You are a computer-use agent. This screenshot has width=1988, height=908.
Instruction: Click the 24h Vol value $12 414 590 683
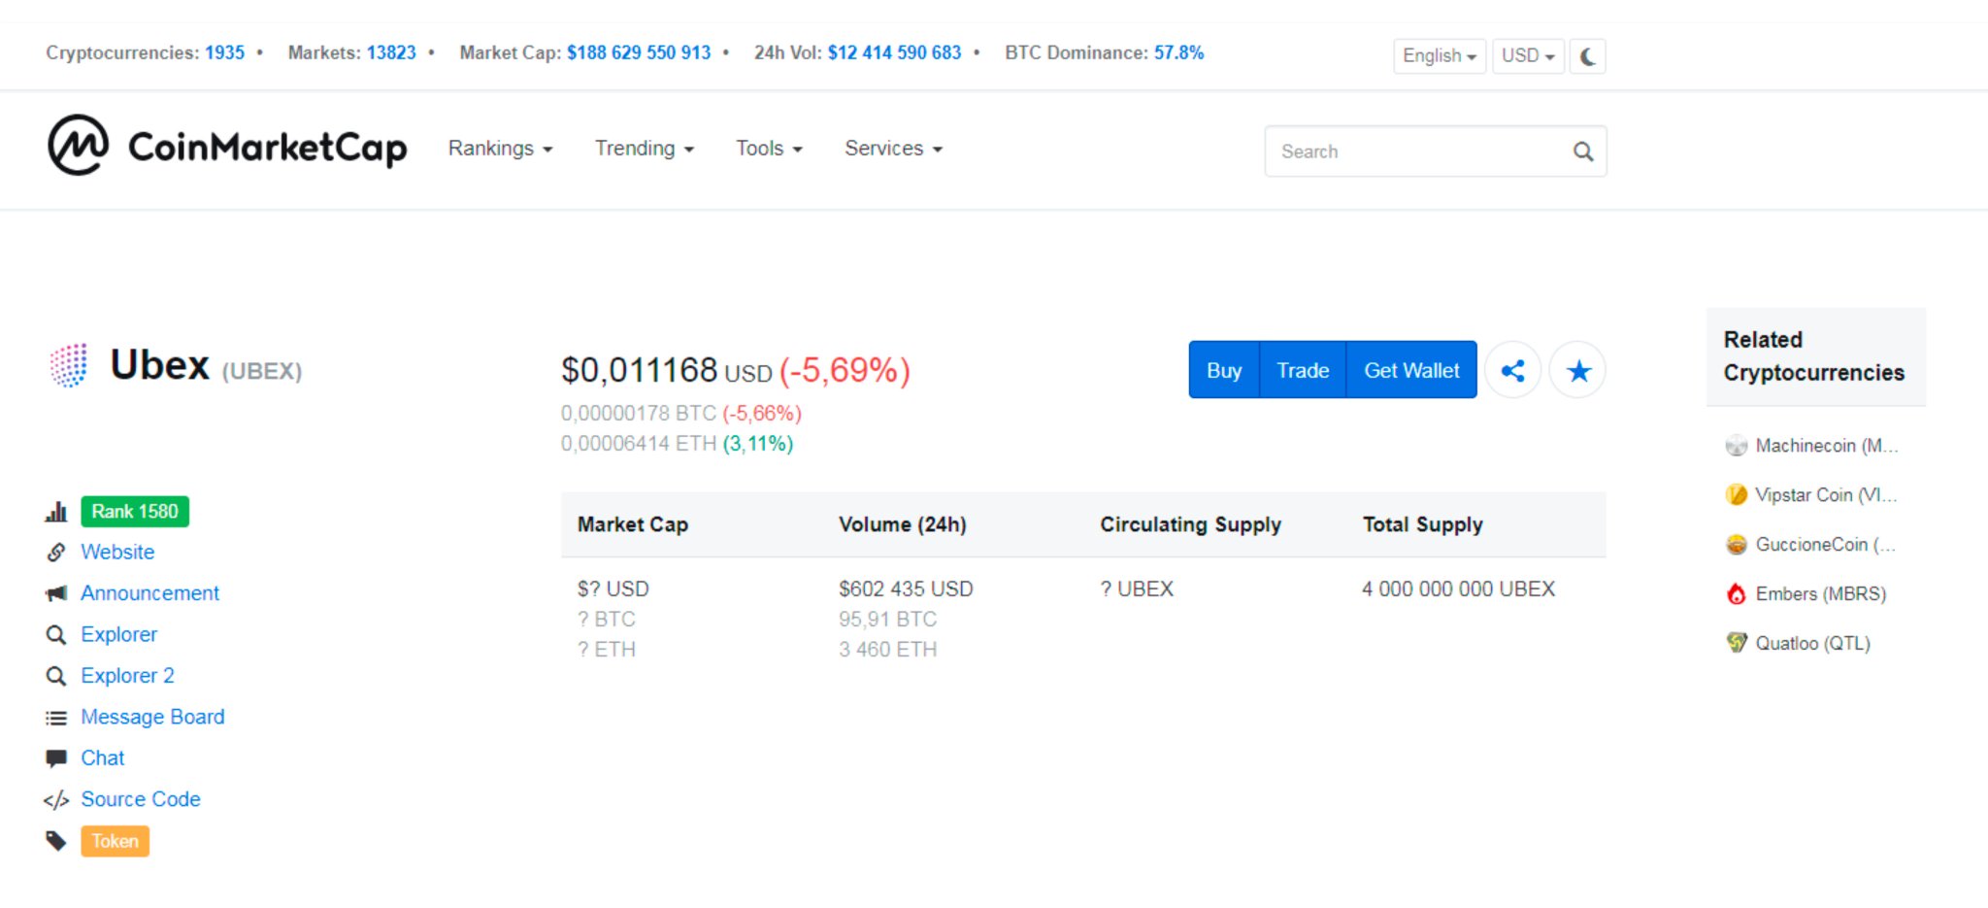(x=894, y=52)
